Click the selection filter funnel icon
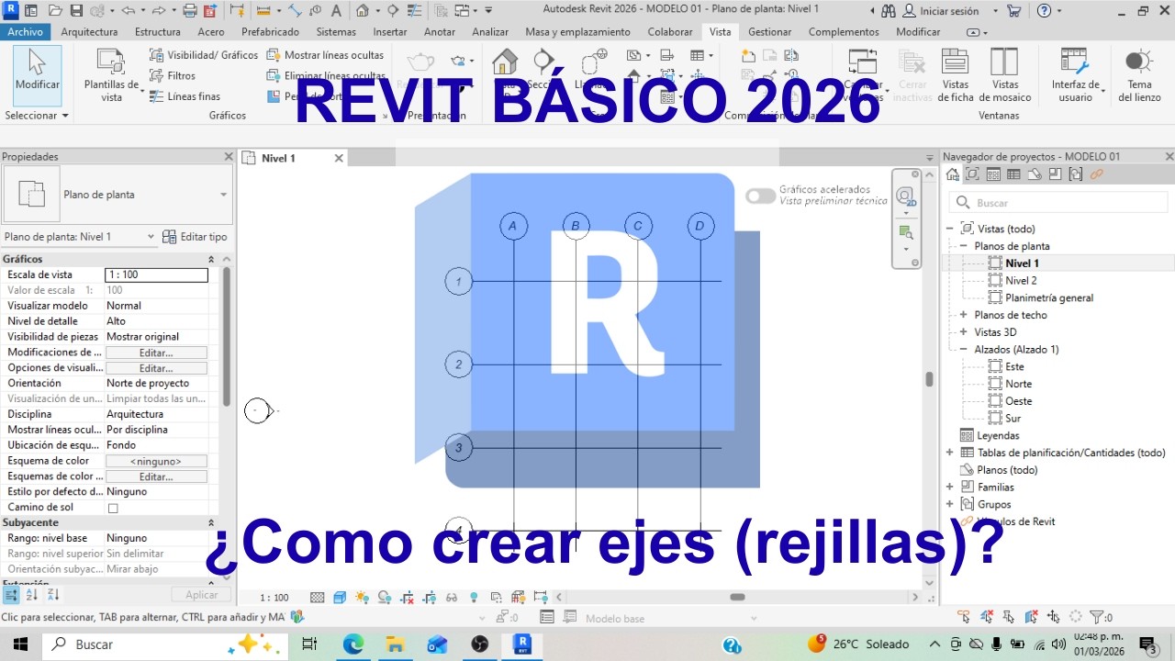This screenshot has height=661, width=1175. tap(1096, 618)
